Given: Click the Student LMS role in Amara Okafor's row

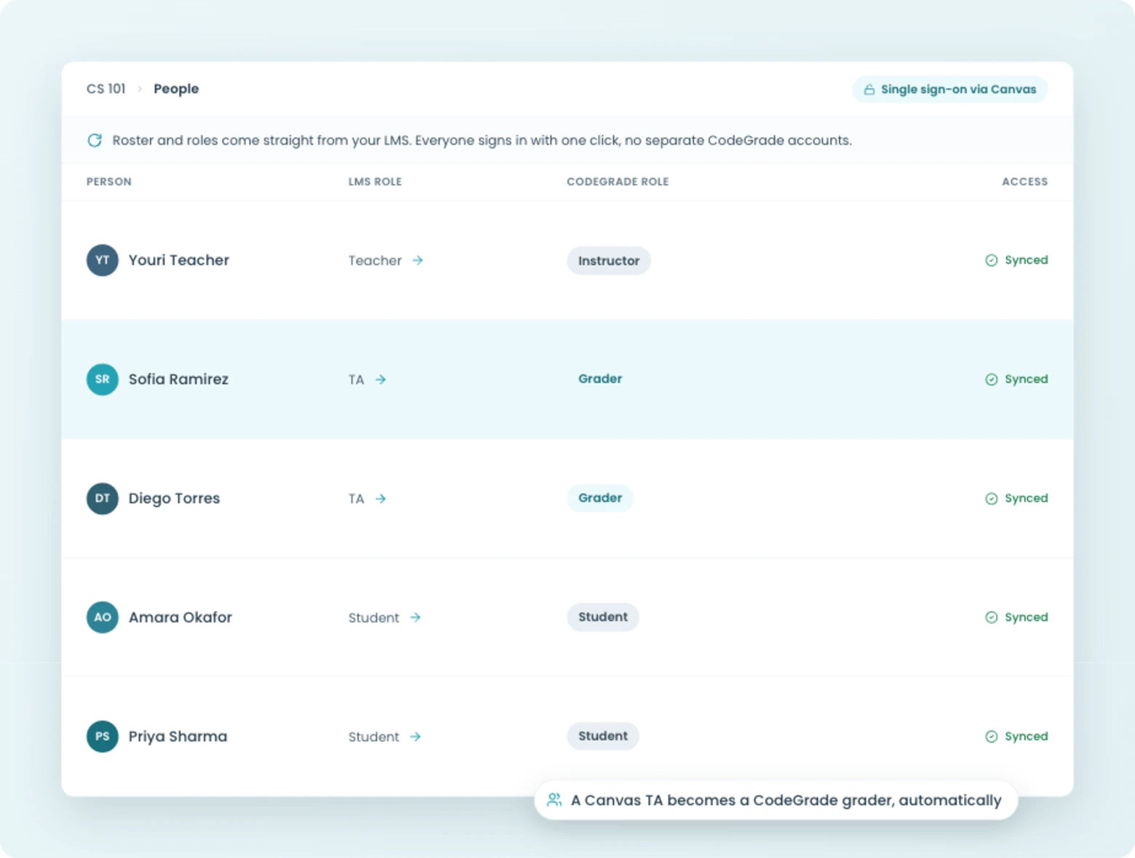Looking at the screenshot, I should pos(373,618).
